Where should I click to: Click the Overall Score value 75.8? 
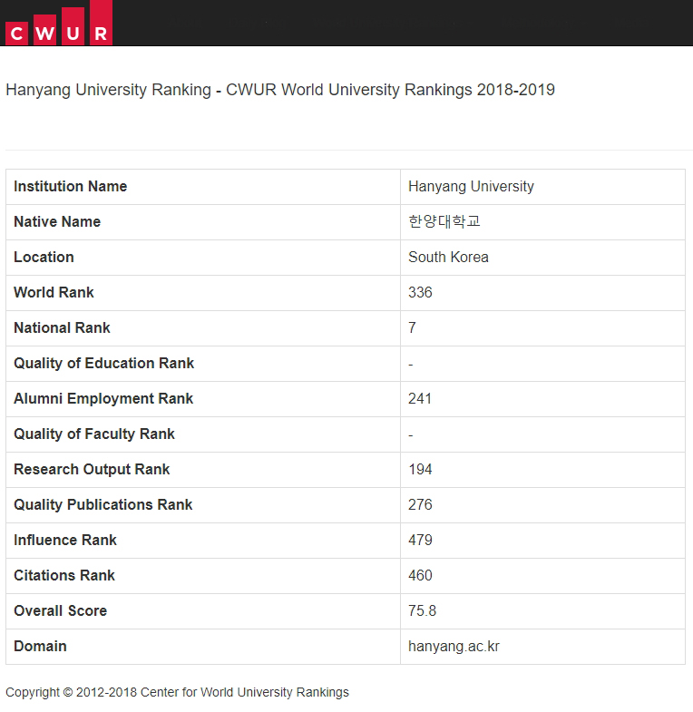pos(422,611)
